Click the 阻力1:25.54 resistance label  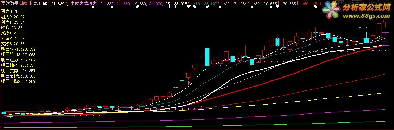coord(13,22)
